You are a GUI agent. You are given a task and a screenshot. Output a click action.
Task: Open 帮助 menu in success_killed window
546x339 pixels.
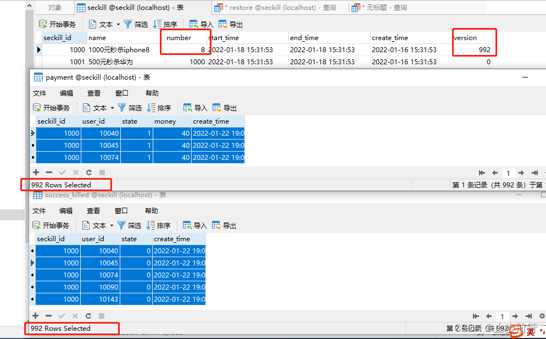(152, 211)
